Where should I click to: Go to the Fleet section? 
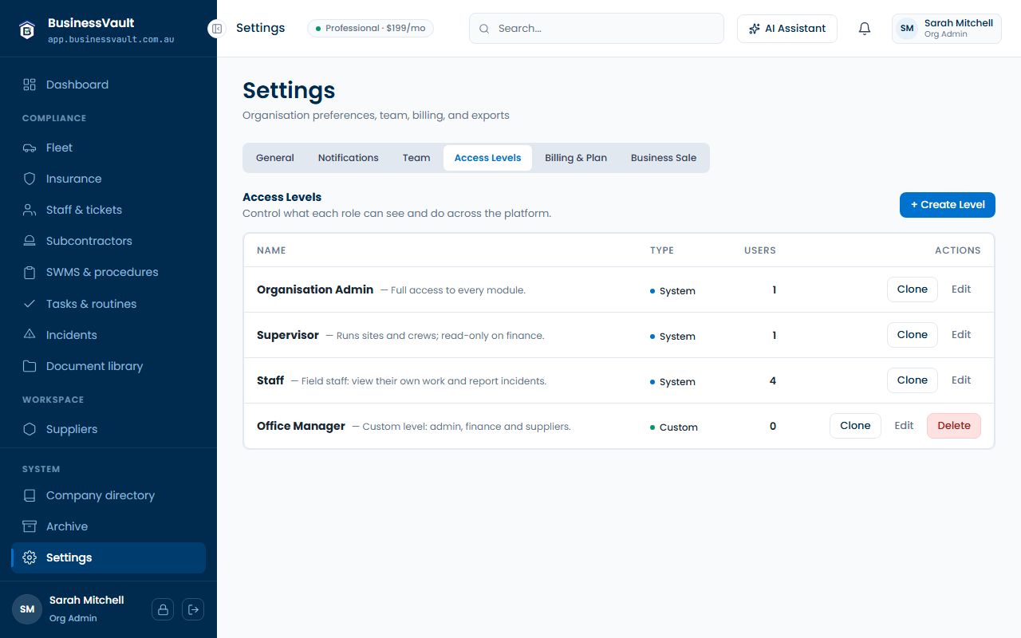(x=108, y=148)
